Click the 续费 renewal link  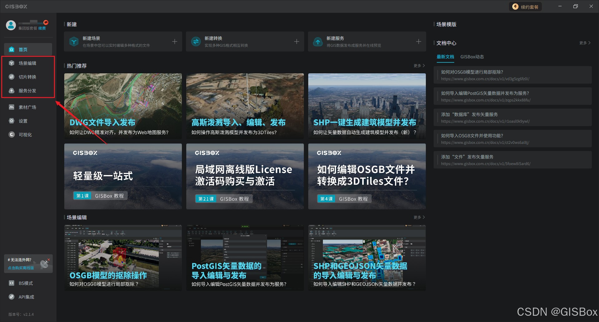pos(42,28)
